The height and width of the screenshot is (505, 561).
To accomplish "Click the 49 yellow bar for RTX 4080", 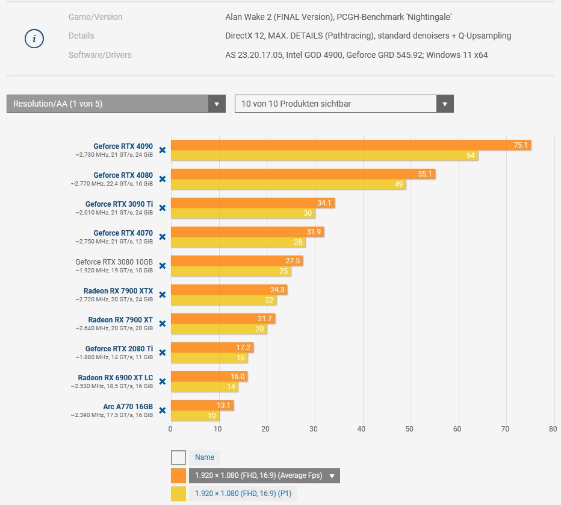I will click(288, 184).
